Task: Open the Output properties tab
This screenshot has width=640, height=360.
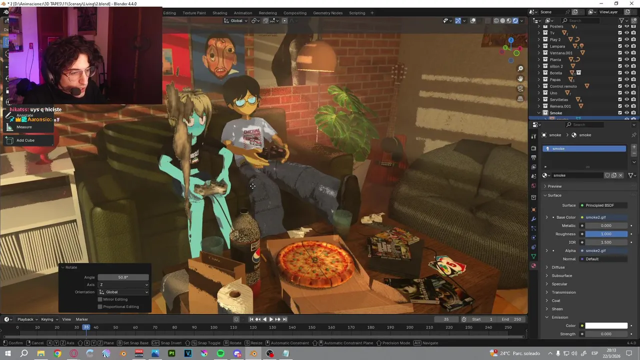Action: click(x=533, y=157)
